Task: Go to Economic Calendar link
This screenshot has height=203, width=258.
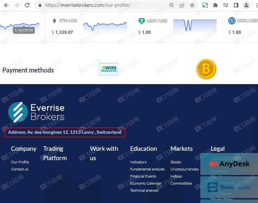Action: pos(145,183)
